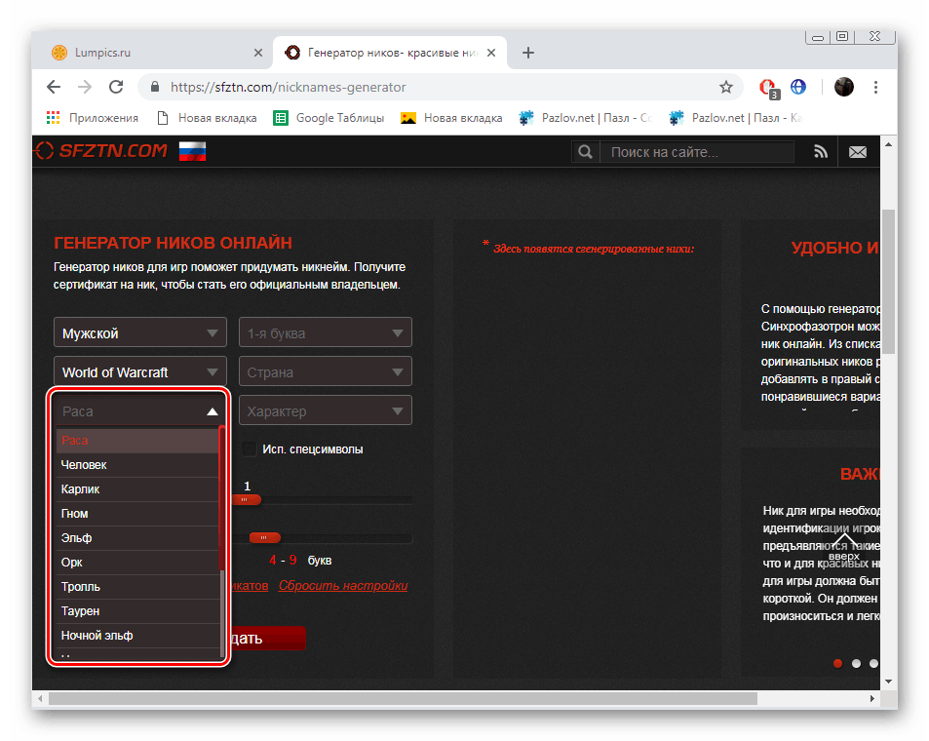The image size is (929, 741).
Task: Open Google Таблицы bookmark
Action: point(329,118)
